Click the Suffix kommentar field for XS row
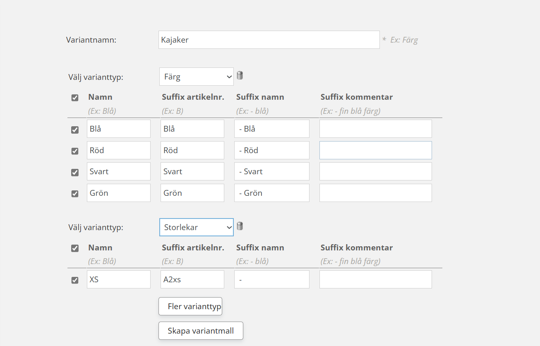The image size is (540, 346). [x=375, y=279]
